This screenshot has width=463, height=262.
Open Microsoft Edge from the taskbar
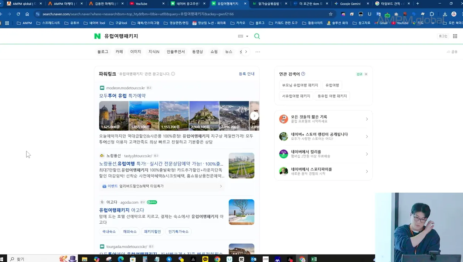pos(121,259)
